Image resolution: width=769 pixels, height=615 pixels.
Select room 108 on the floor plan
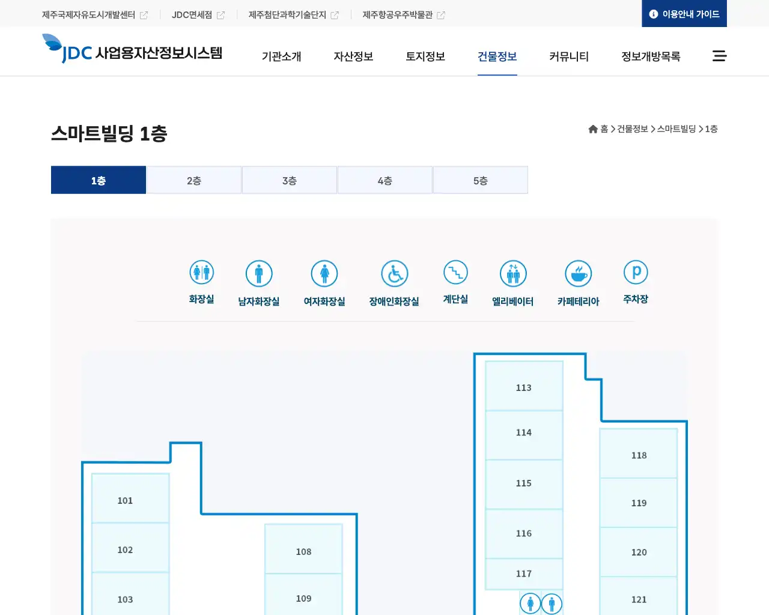[x=303, y=549]
